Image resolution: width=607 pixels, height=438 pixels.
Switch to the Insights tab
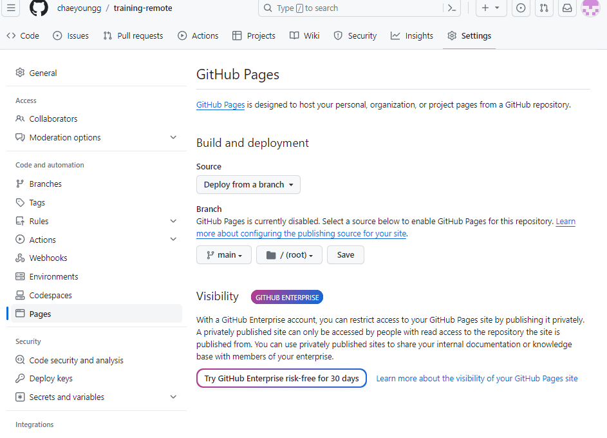411,35
